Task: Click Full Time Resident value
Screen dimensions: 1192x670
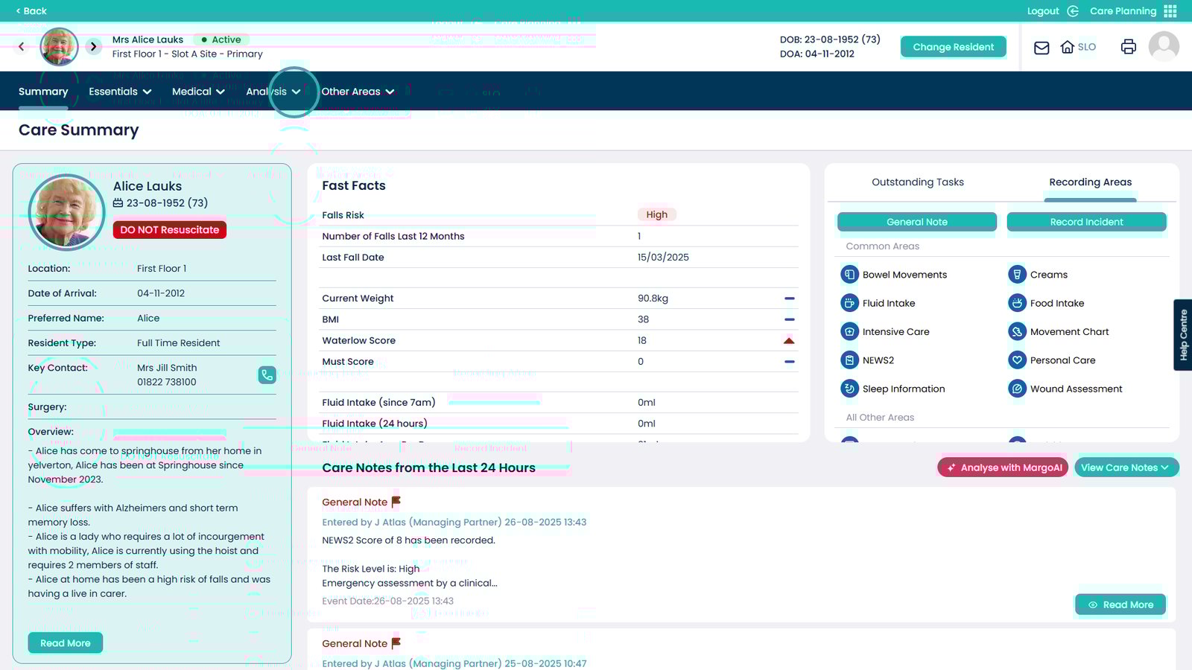Action: tap(179, 343)
